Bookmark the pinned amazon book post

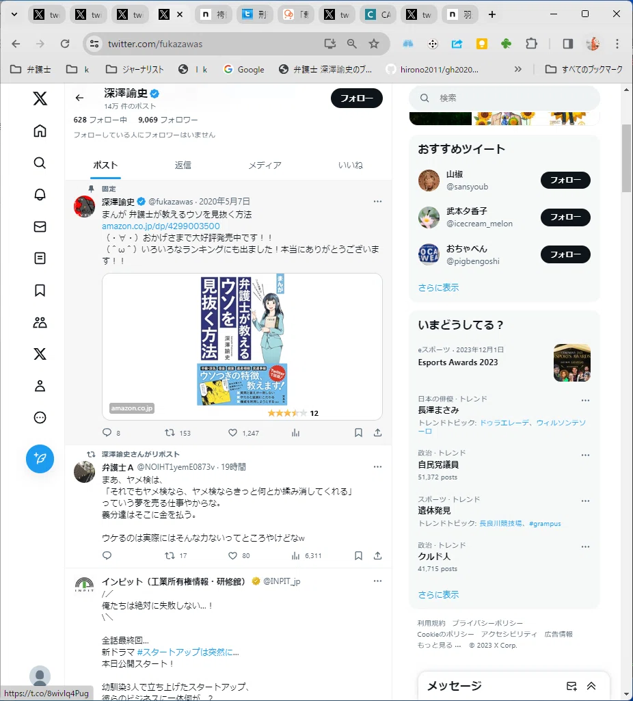coord(358,433)
